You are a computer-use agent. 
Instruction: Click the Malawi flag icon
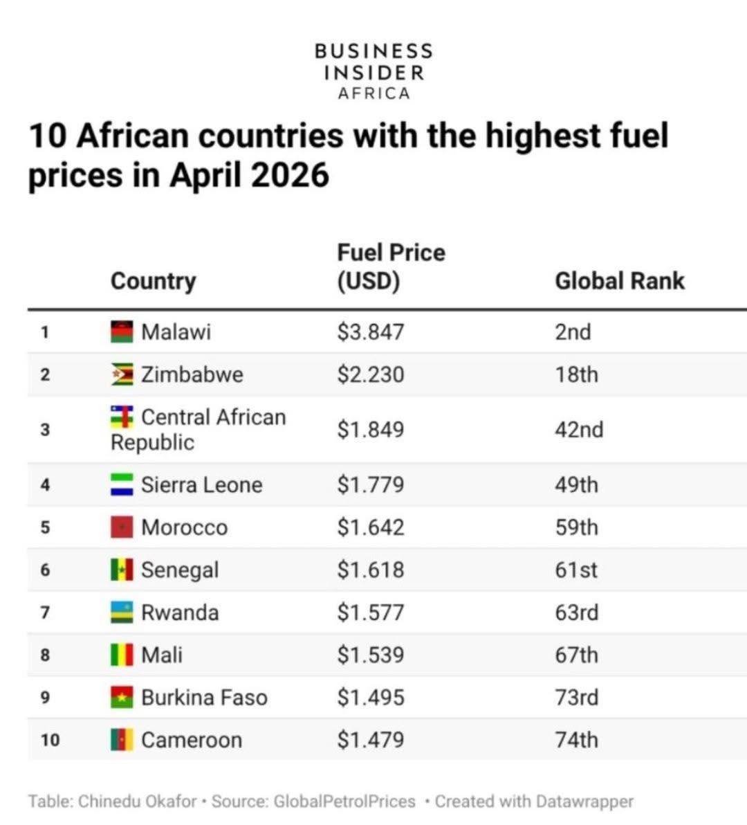pos(122,332)
